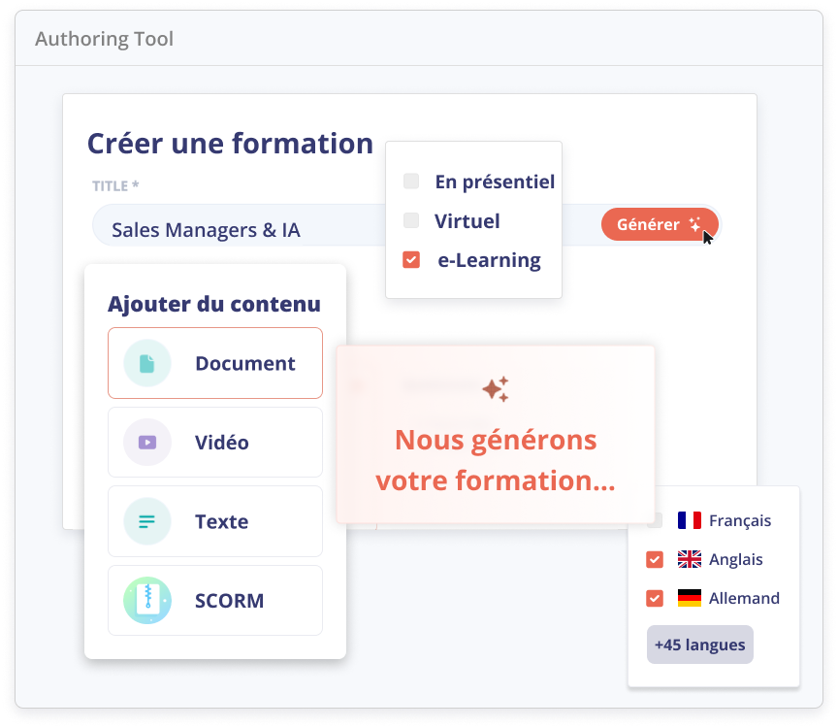
Task: Click the sparkles above the generating message
Action: (496, 389)
